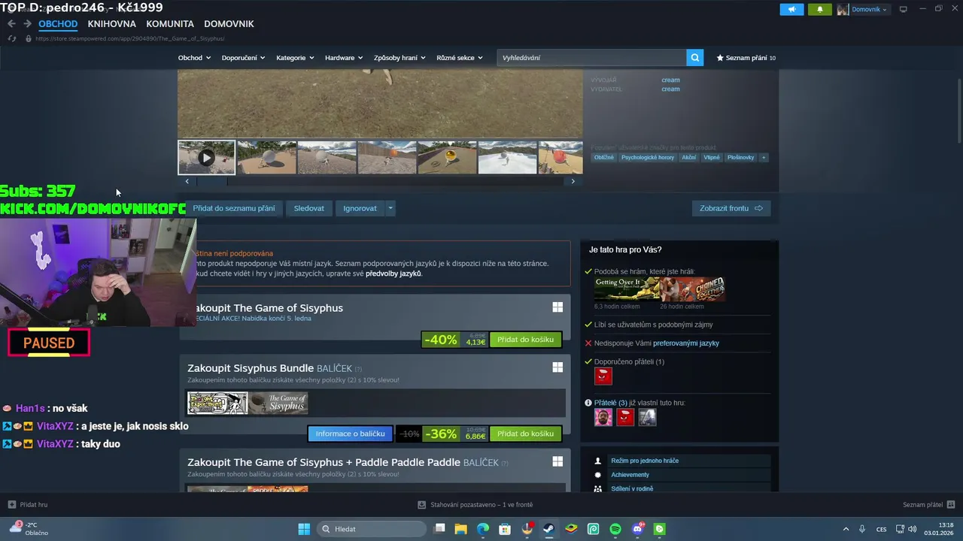Open Discord in the Windows taskbar
Viewport: 963px width, 541px height.
tap(637, 529)
